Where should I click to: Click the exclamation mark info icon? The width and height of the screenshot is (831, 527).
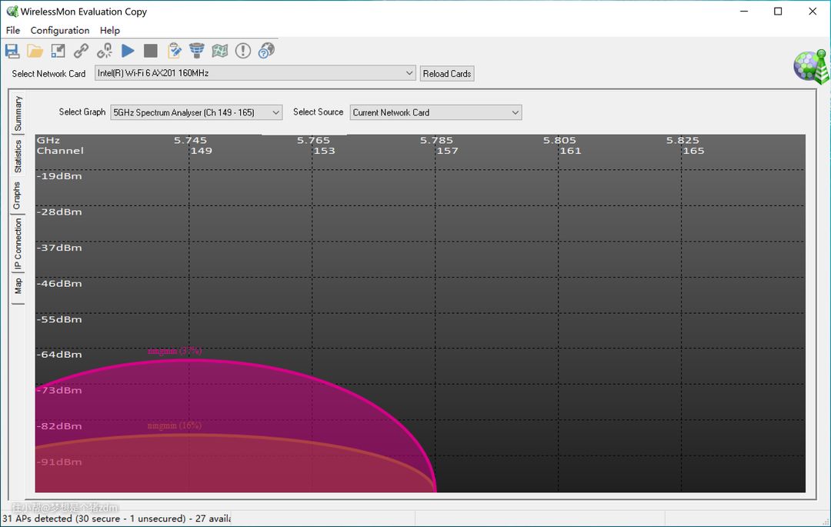(x=243, y=51)
